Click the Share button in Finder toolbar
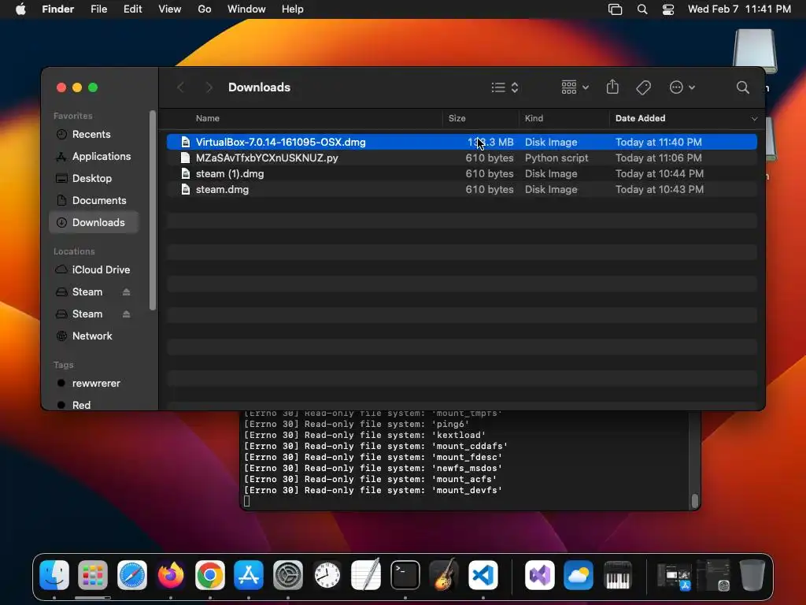 coord(612,87)
